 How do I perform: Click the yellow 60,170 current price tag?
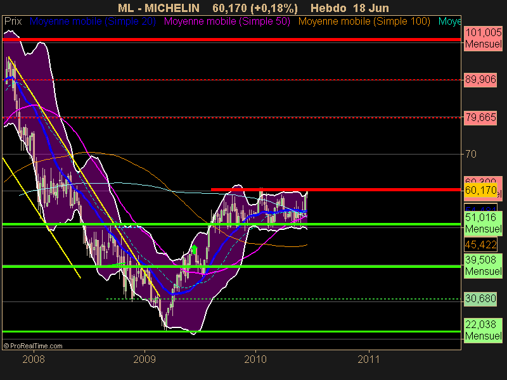480,191
